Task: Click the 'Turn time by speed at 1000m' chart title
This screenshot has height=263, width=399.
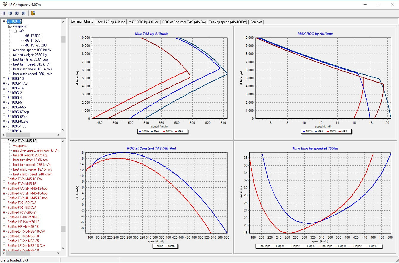Action: pyautogui.click(x=315, y=148)
